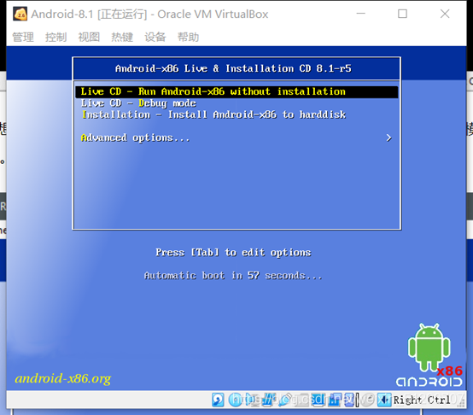Open the 控制 menu
Image resolution: width=473 pixels, height=415 pixels.
[x=55, y=37]
